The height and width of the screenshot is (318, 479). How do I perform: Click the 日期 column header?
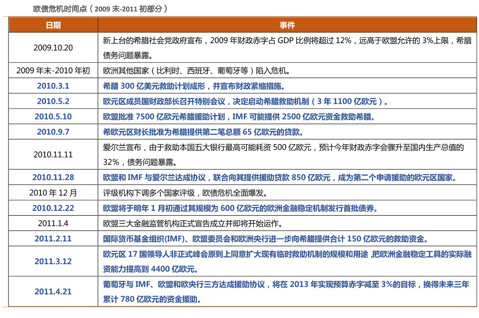pyautogui.click(x=53, y=25)
